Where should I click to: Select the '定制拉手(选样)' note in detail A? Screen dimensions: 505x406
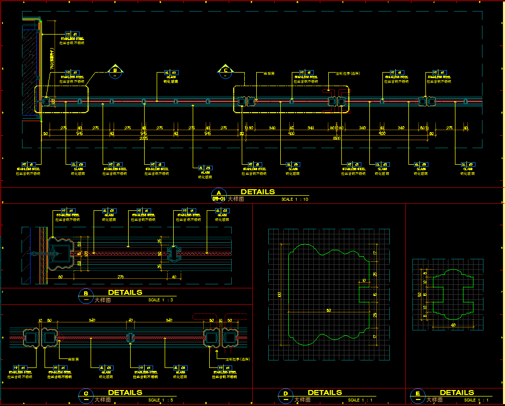point(348,74)
